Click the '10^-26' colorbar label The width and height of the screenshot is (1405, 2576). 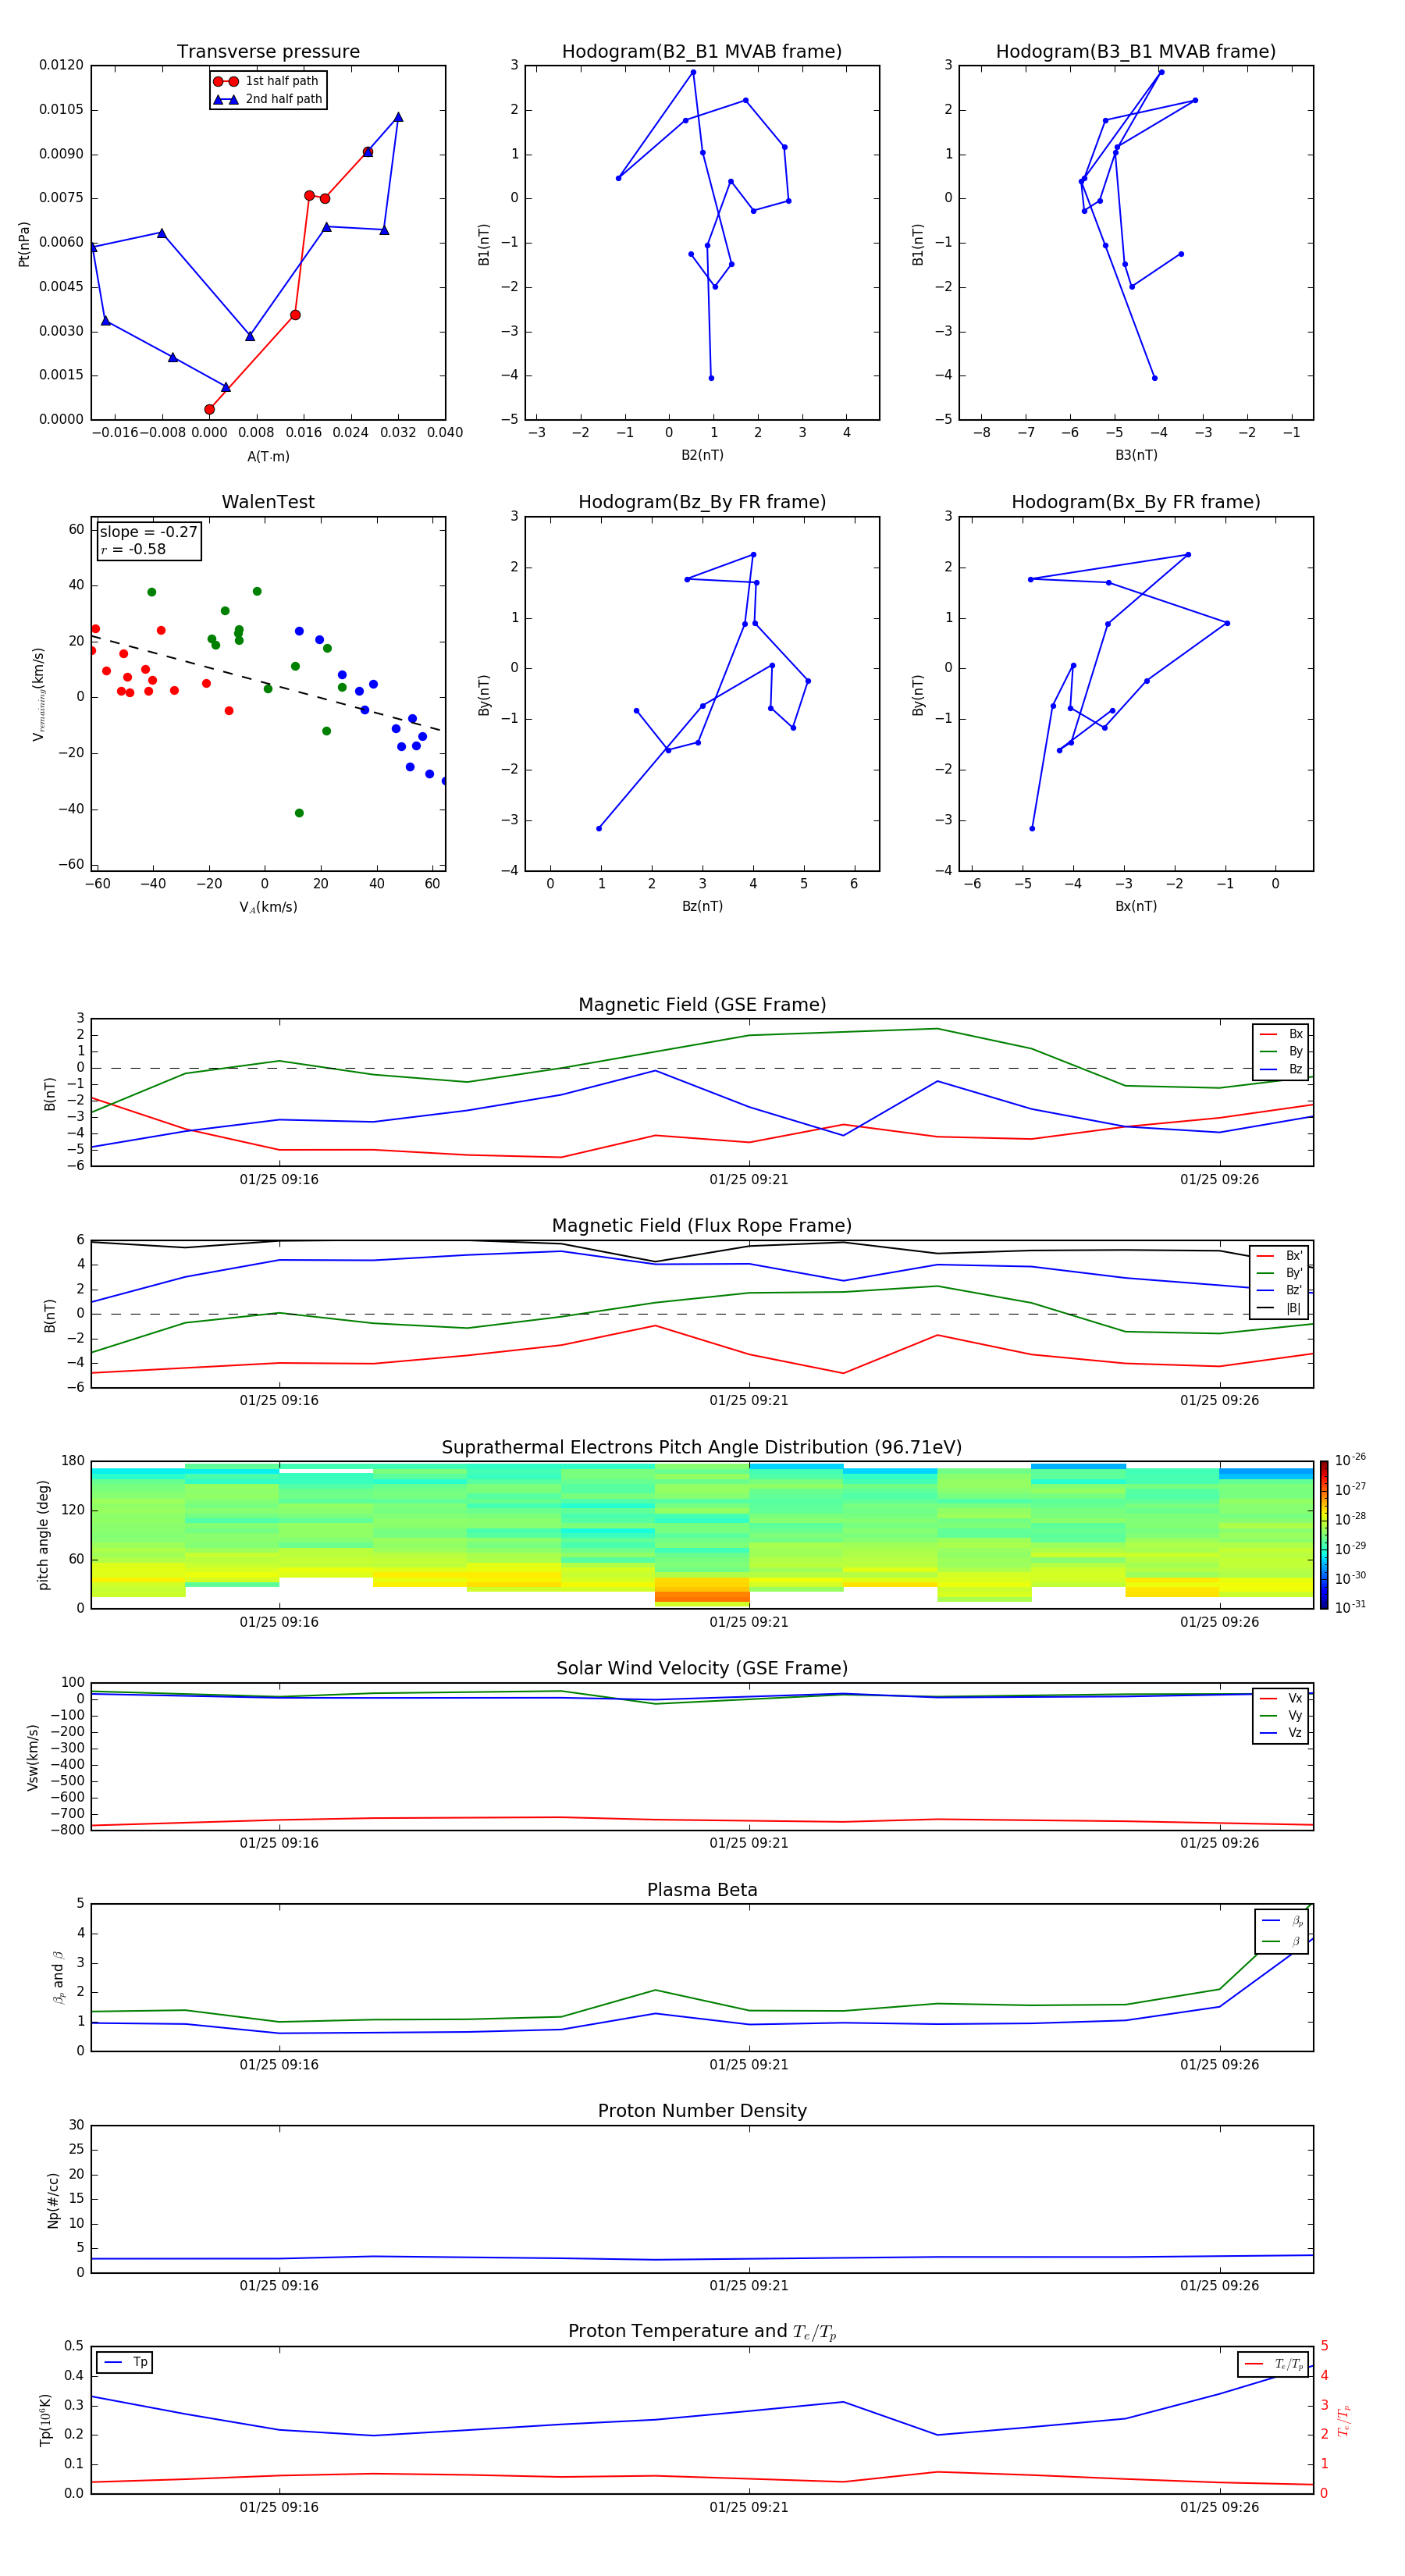1350,1460
